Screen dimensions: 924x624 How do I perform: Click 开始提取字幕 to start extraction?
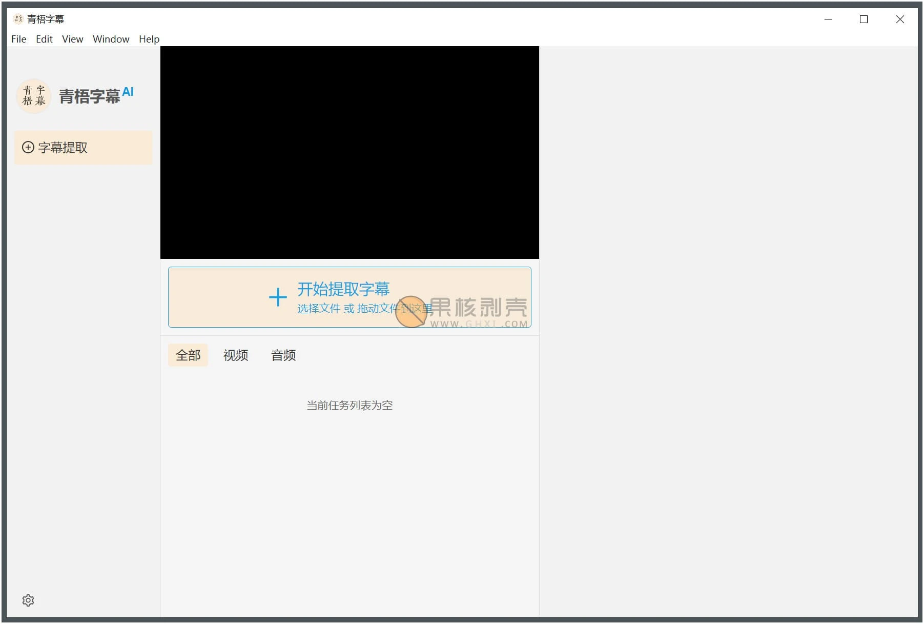pos(343,289)
